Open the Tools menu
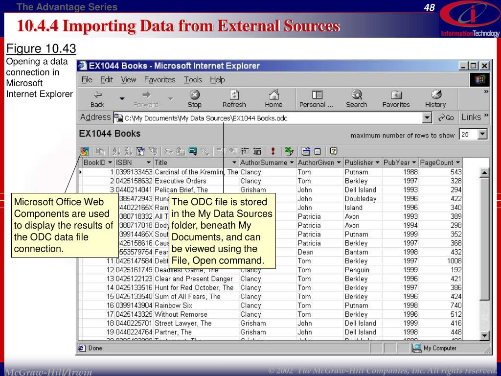 [x=193, y=80]
